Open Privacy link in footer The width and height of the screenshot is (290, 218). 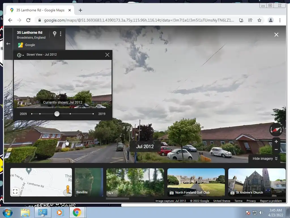(251, 201)
